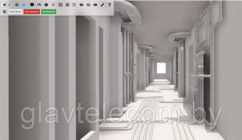Open the gear settings
The height and width of the screenshot is (140, 242).
[x=46, y=5]
